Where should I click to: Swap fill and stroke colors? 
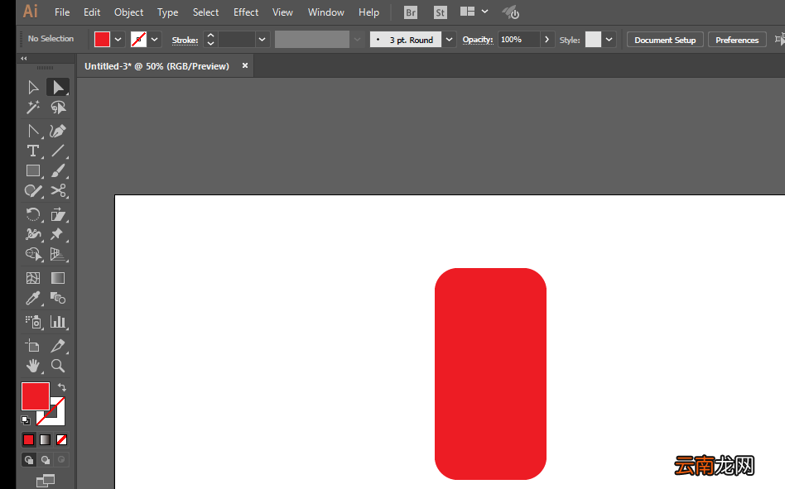(x=62, y=387)
